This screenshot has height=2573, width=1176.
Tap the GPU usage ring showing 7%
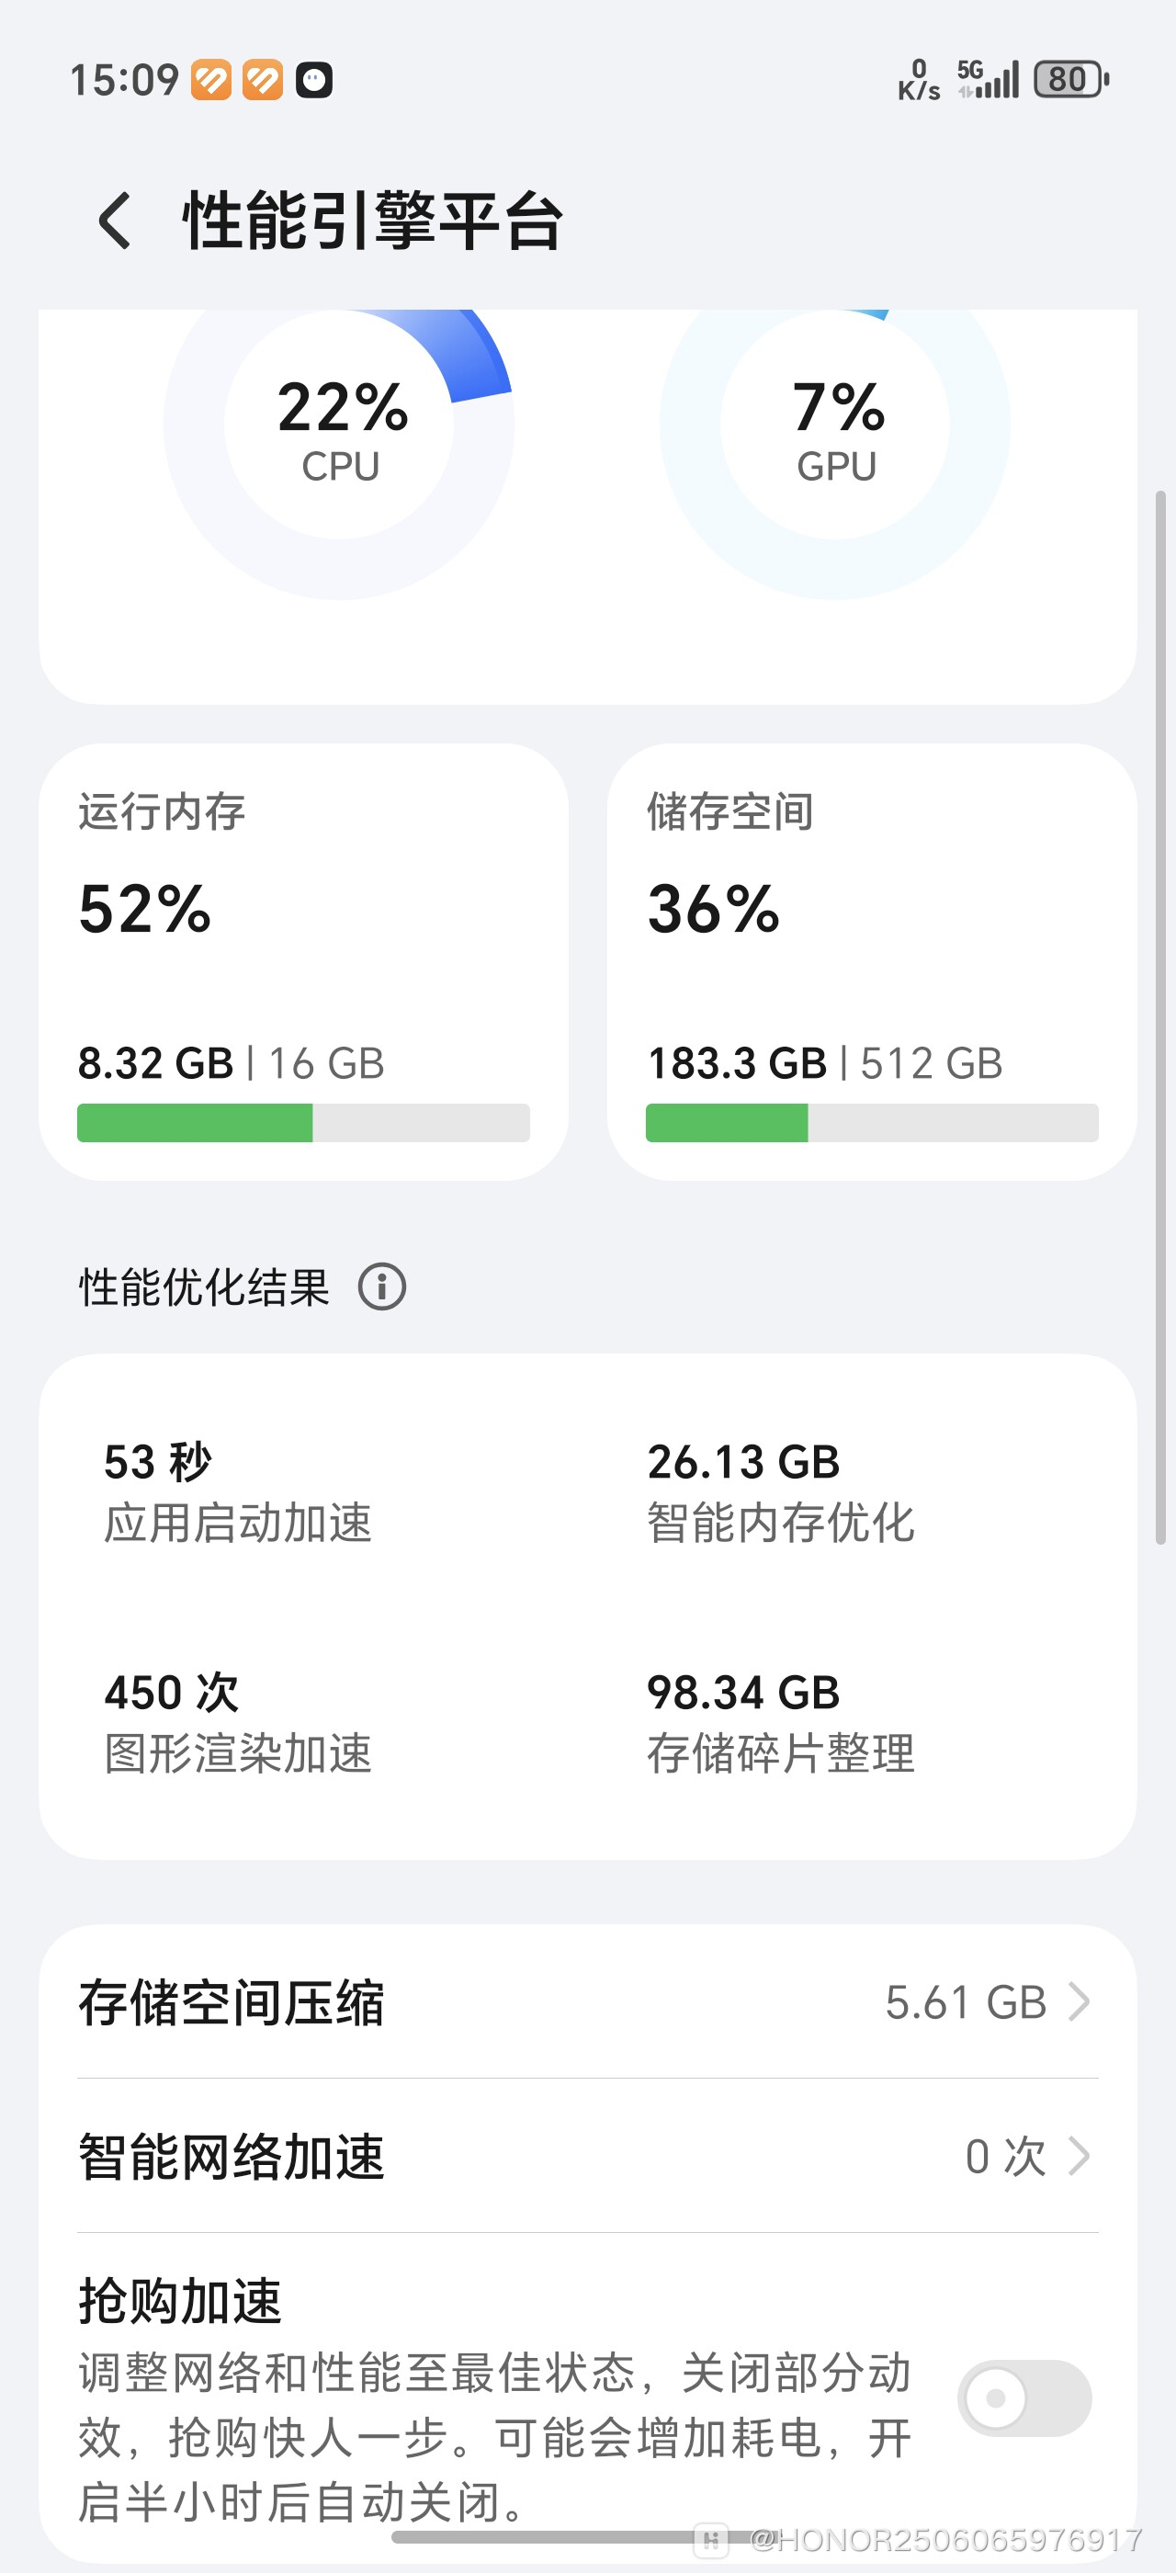coord(835,425)
